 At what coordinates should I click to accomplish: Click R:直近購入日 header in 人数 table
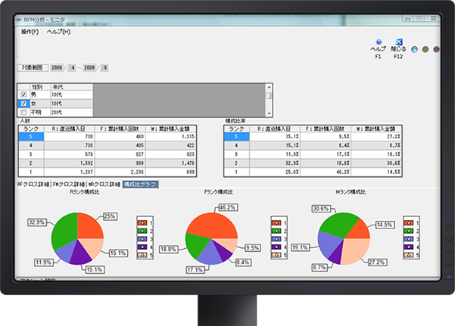point(70,129)
